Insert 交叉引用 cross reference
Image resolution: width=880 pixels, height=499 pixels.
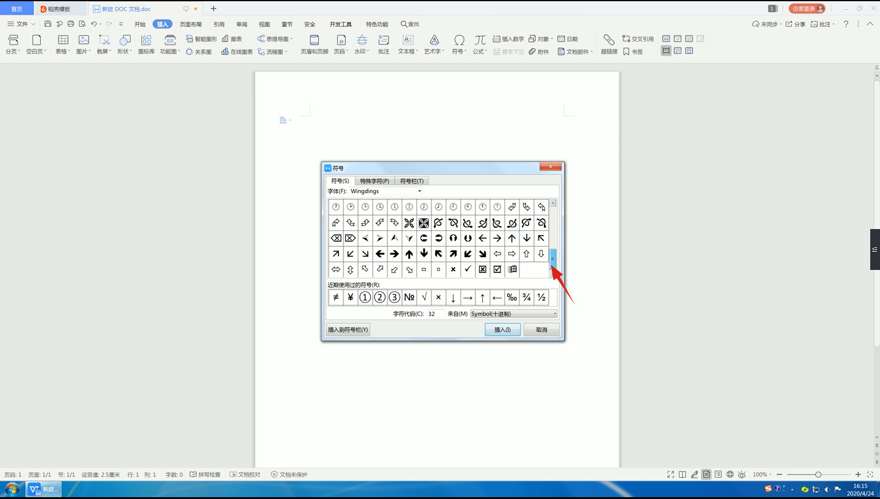638,39
